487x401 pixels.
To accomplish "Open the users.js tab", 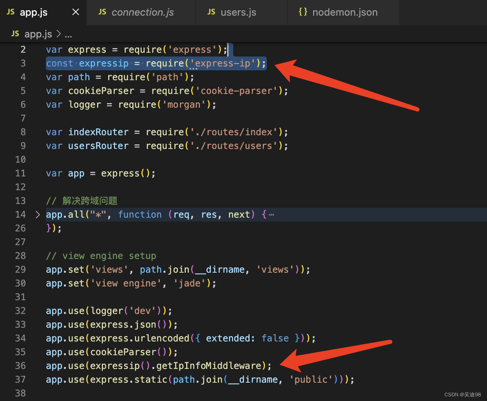I will (x=242, y=12).
